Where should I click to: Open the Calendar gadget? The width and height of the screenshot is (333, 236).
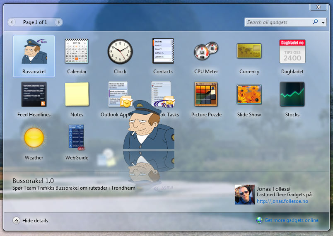tap(77, 51)
